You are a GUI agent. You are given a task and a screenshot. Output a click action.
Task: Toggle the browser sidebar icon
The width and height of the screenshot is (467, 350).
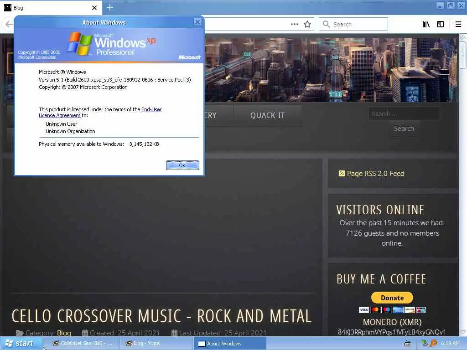441,24
